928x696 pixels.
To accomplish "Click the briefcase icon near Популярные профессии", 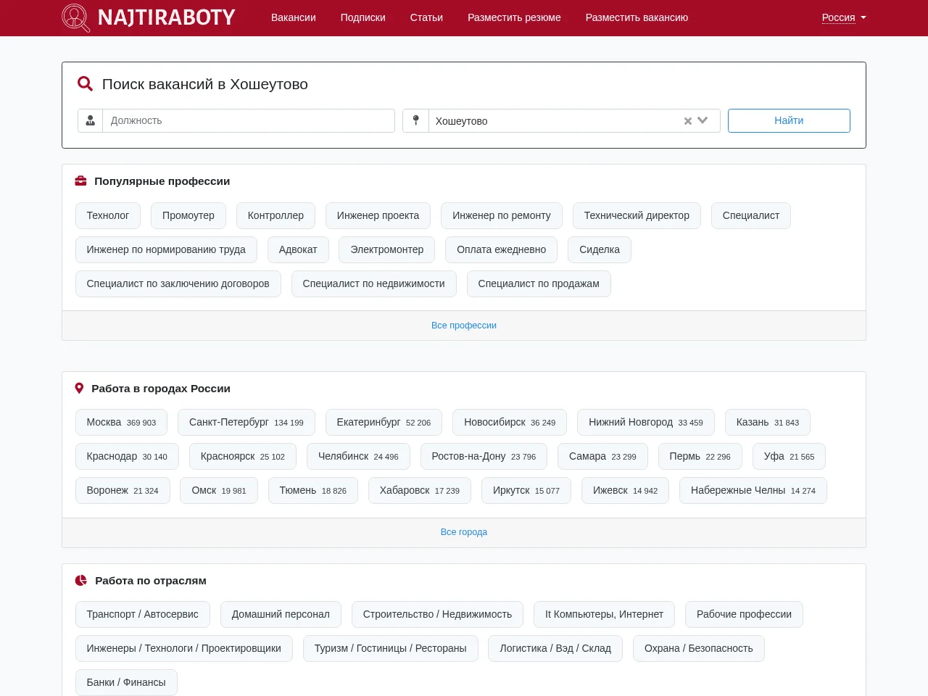I will pos(81,181).
